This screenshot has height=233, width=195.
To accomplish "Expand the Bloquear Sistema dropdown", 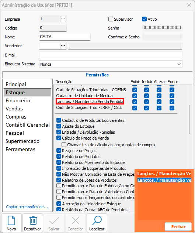I will point(111,64).
